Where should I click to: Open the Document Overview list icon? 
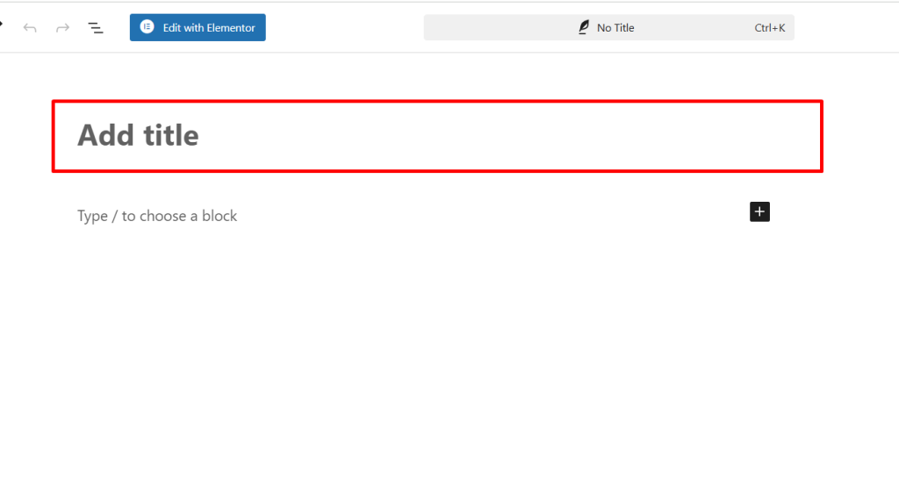pyautogui.click(x=96, y=28)
